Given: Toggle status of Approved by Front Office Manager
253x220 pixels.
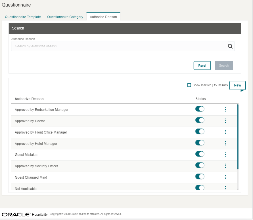Looking at the screenshot, I should (200, 132).
